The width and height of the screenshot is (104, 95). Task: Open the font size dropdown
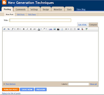(18, 29)
